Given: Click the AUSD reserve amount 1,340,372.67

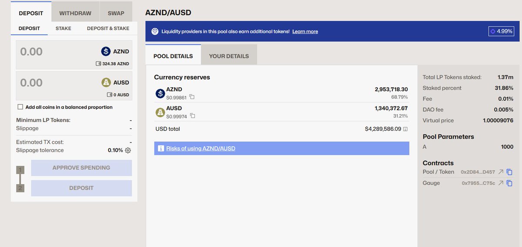Looking at the screenshot, I should (391, 108).
